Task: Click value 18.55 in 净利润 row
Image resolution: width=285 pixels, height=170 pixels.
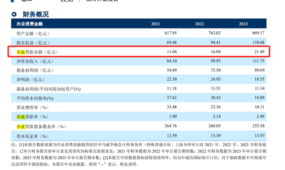Action: [259, 79]
